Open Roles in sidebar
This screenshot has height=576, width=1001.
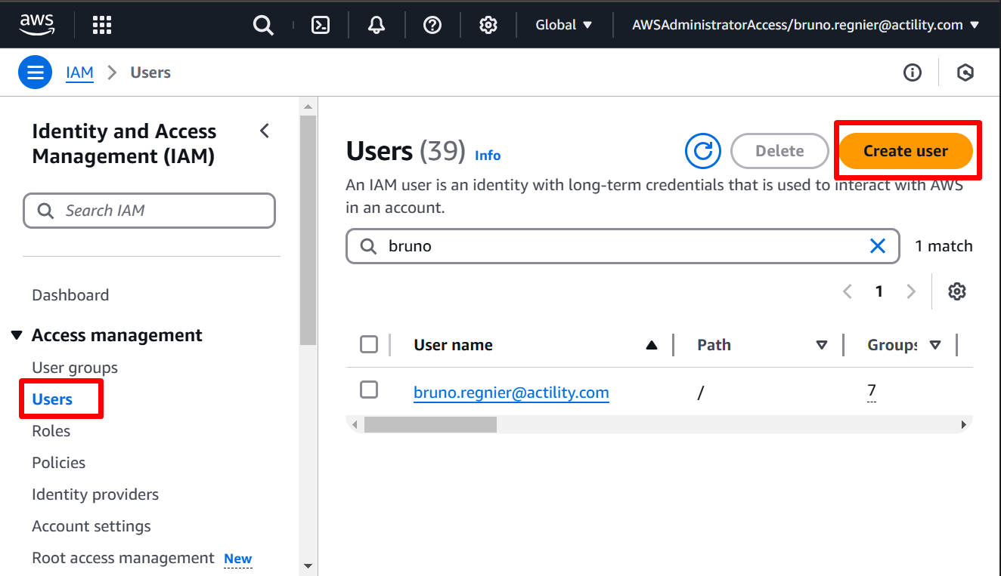(x=51, y=431)
